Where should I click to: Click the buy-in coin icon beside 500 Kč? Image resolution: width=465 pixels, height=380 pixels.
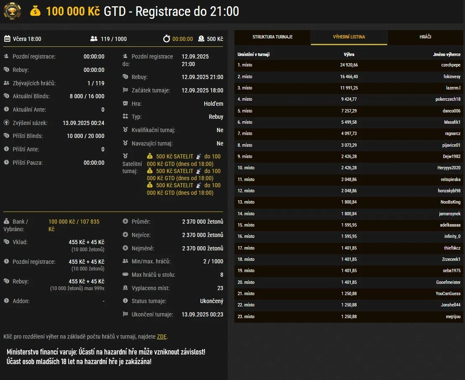(x=201, y=39)
